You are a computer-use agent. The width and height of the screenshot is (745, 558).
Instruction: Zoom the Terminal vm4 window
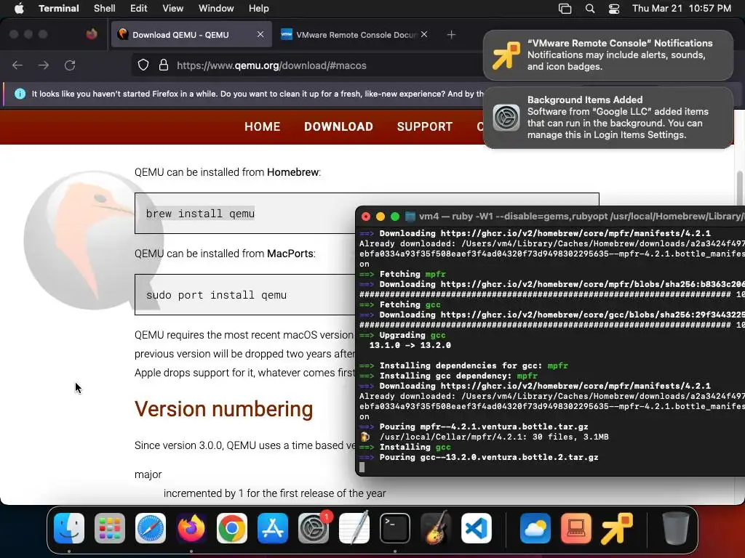click(395, 217)
